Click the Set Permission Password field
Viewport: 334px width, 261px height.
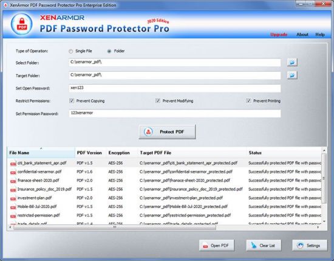(x=175, y=113)
